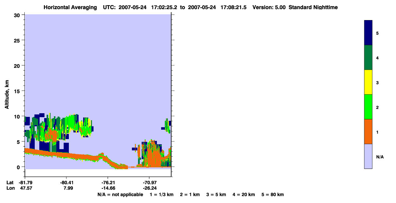Click the longitude value 47.57

coord(26,188)
